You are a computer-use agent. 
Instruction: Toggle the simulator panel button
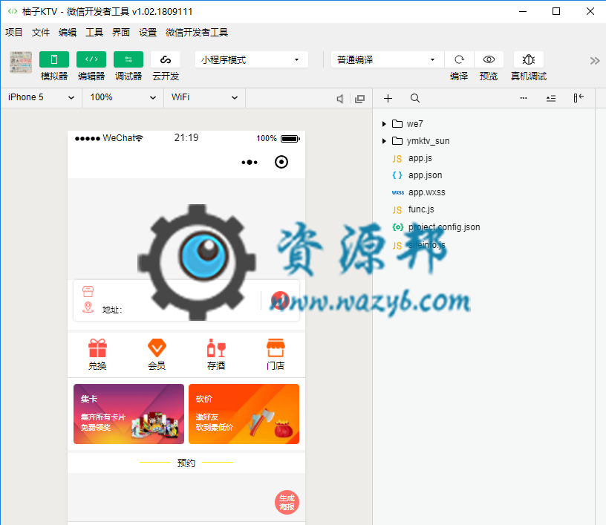(x=54, y=59)
